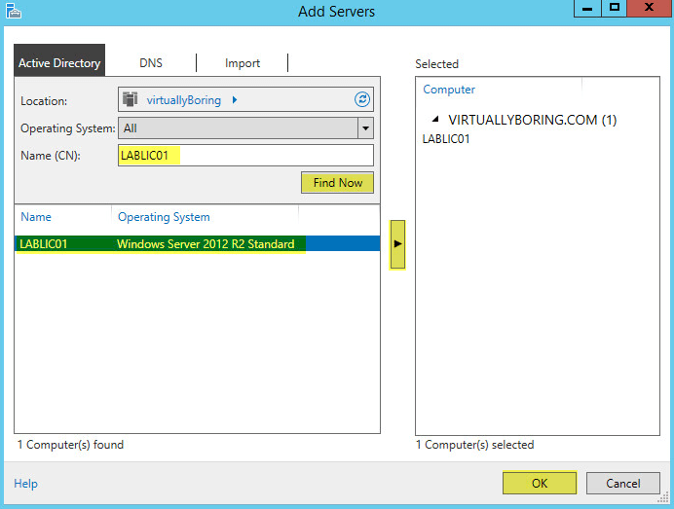
Task: Close the Add Servers window
Action: [x=650, y=8]
